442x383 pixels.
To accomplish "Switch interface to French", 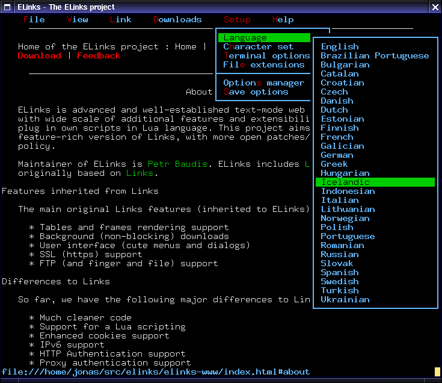I will (x=375, y=137).
